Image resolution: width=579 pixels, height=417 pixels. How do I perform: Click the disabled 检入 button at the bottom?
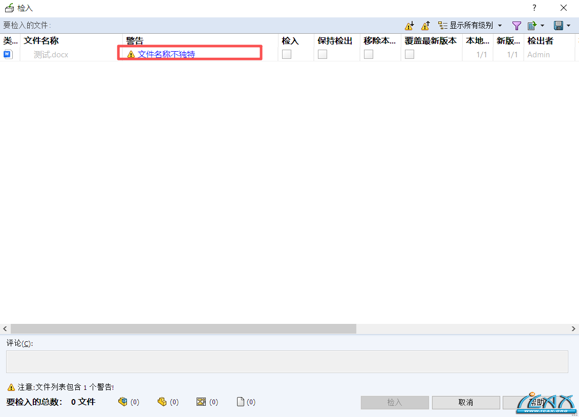pos(395,402)
